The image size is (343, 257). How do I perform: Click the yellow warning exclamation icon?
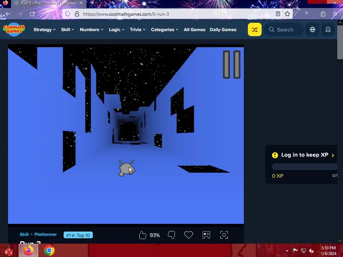tap(275, 155)
